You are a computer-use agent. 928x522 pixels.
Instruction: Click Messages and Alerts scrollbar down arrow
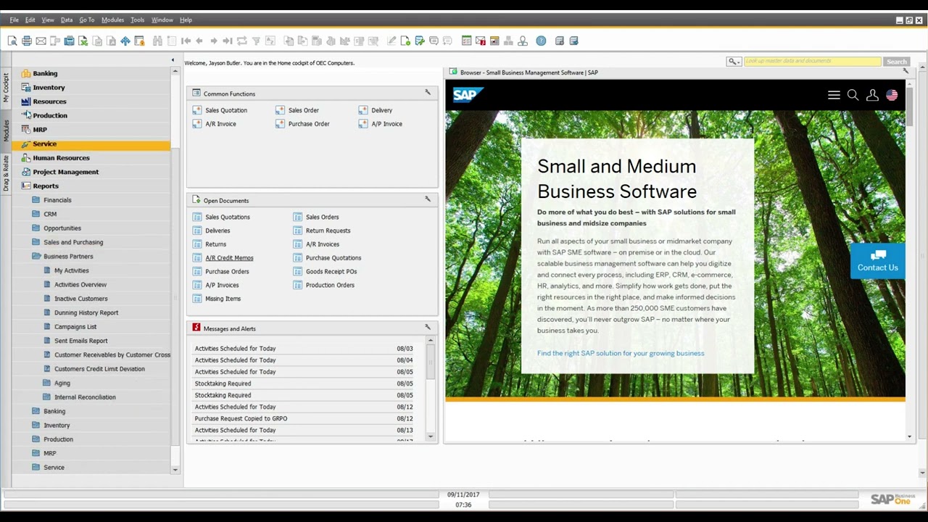point(431,436)
